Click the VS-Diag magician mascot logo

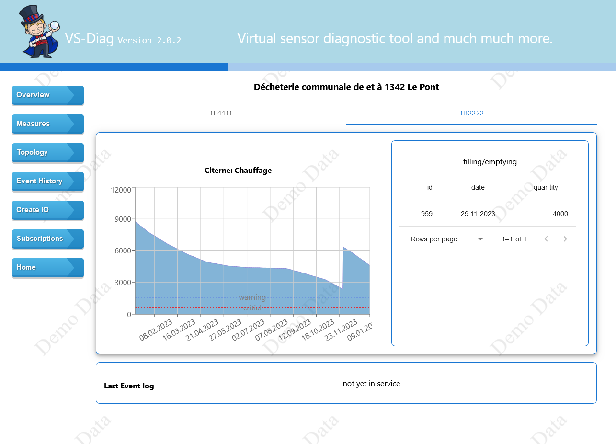pyautogui.click(x=39, y=32)
